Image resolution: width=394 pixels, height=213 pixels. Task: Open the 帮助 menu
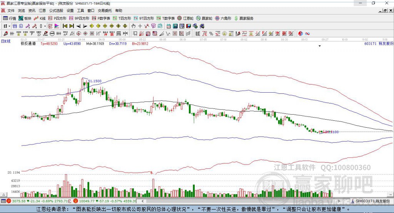click(119, 10)
